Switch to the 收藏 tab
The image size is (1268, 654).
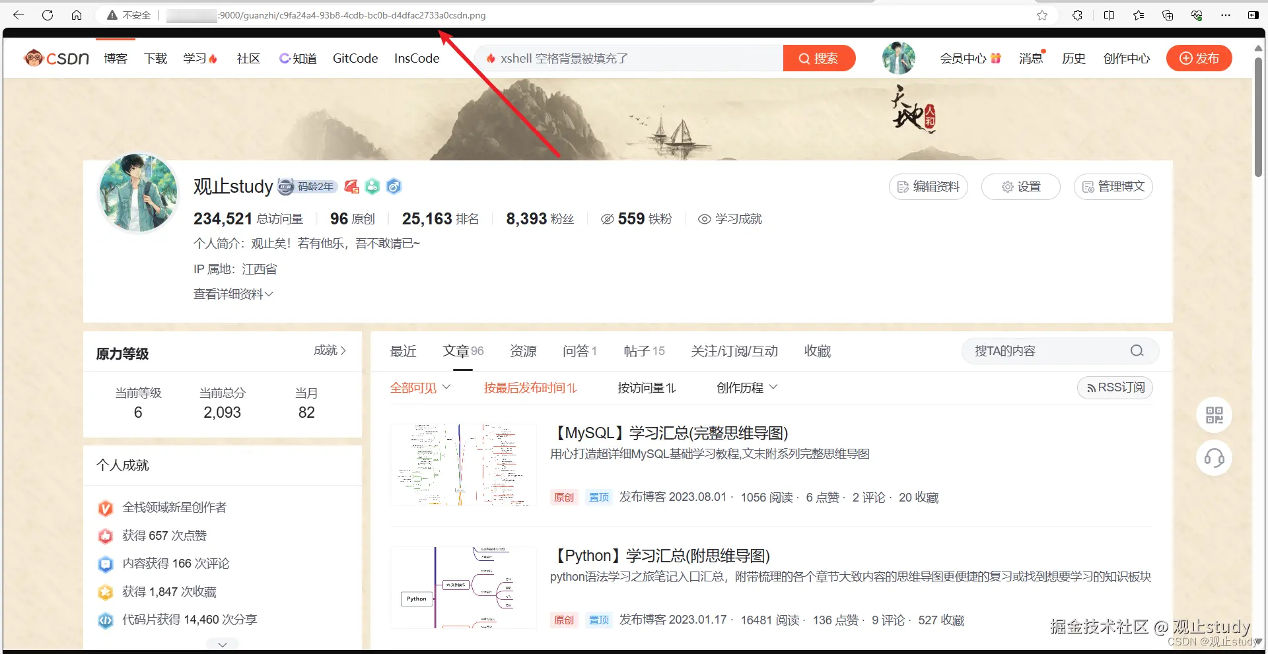(x=817, y=350)
